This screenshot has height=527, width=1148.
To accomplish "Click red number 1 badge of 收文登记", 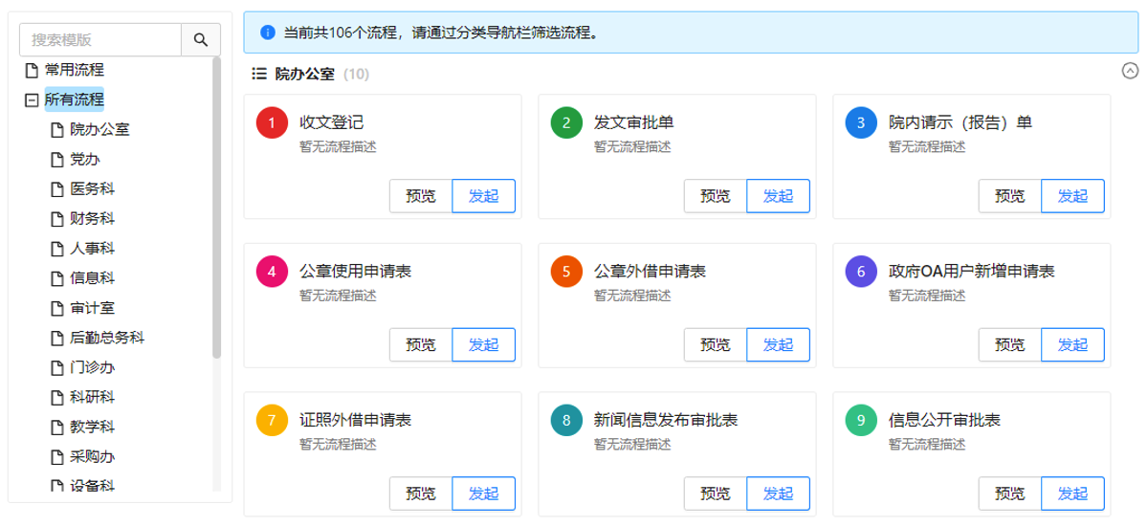I will pyautogui.click(x=272, y=122).
